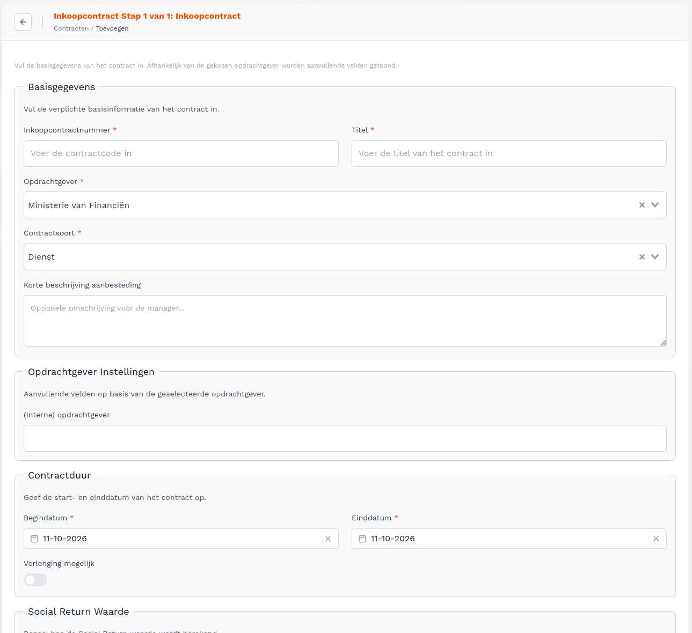Screen dimensions: 692x633
Task: Grab the textarea resize handle corner
Action: click(663, 343)
